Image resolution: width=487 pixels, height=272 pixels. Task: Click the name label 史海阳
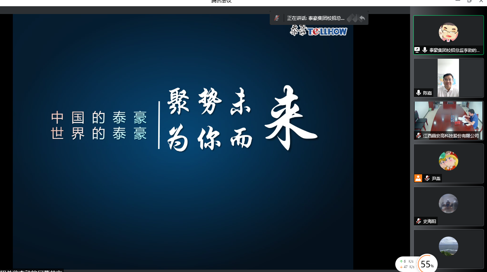(x=430, y=221)
